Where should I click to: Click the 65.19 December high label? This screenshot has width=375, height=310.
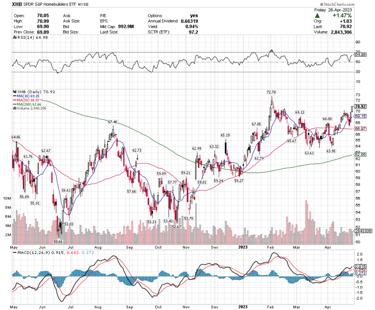(x=225, y=135)
